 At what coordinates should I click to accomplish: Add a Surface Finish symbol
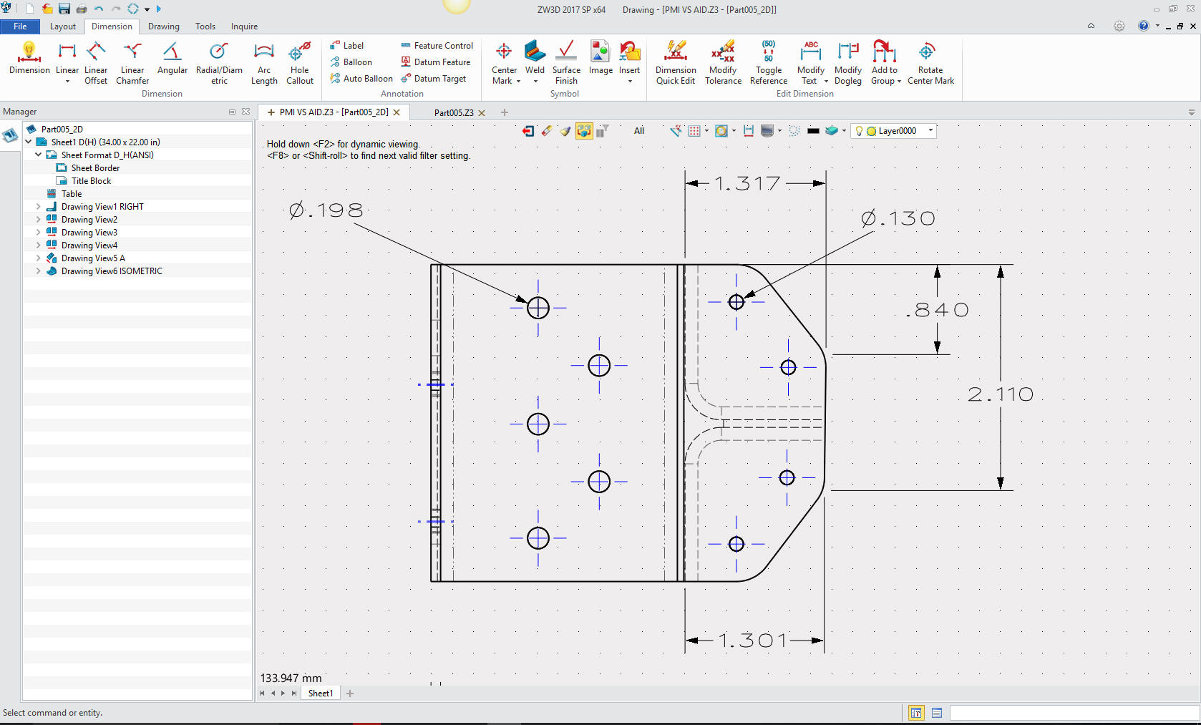566,63
